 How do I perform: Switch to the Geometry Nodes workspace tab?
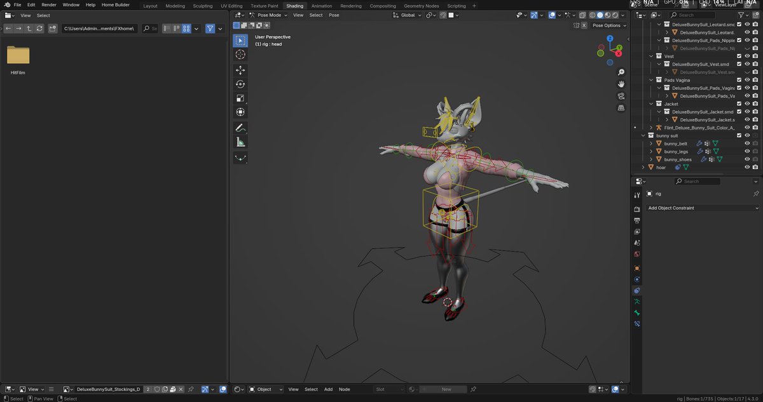(422, 6)
